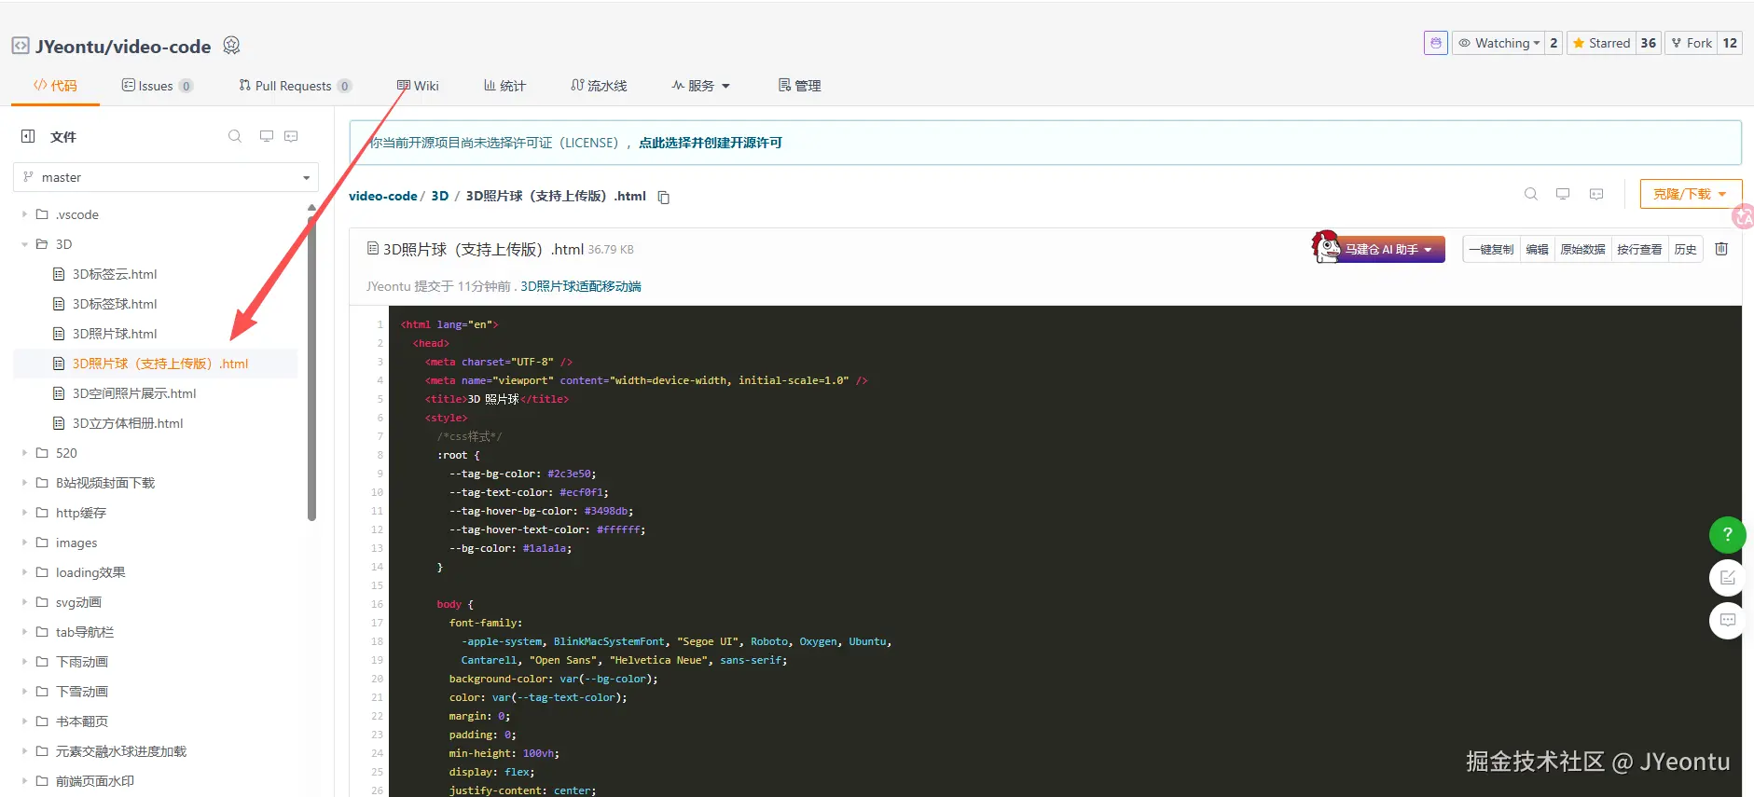Viewport: 1754px width, 797px height.
Task: Open 3D立方体相册.html in file tree
Action: click(x=128, y=423)
